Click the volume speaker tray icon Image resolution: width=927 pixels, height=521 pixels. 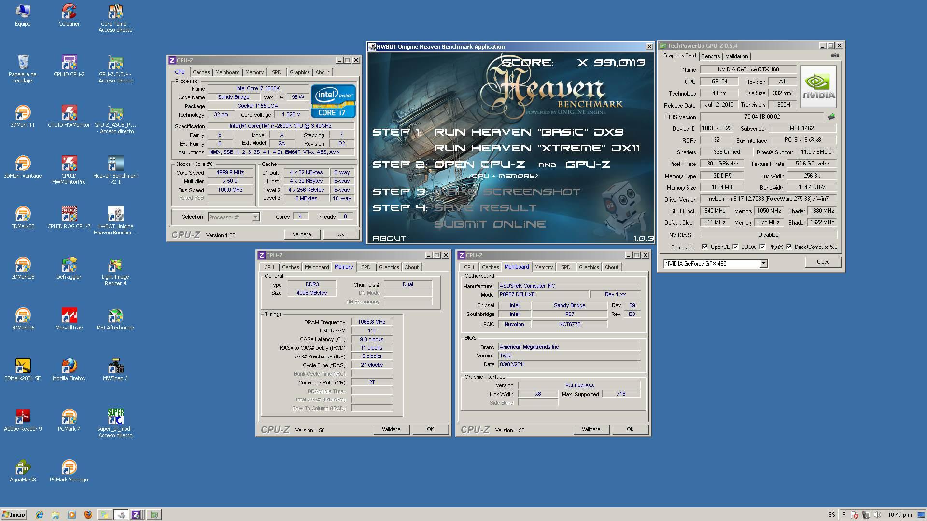pyautogui.click(x=877, y=515)
